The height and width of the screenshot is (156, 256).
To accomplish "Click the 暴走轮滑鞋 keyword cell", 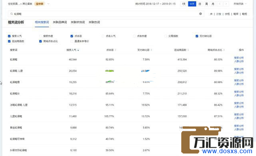I will [x=16, y=128].
